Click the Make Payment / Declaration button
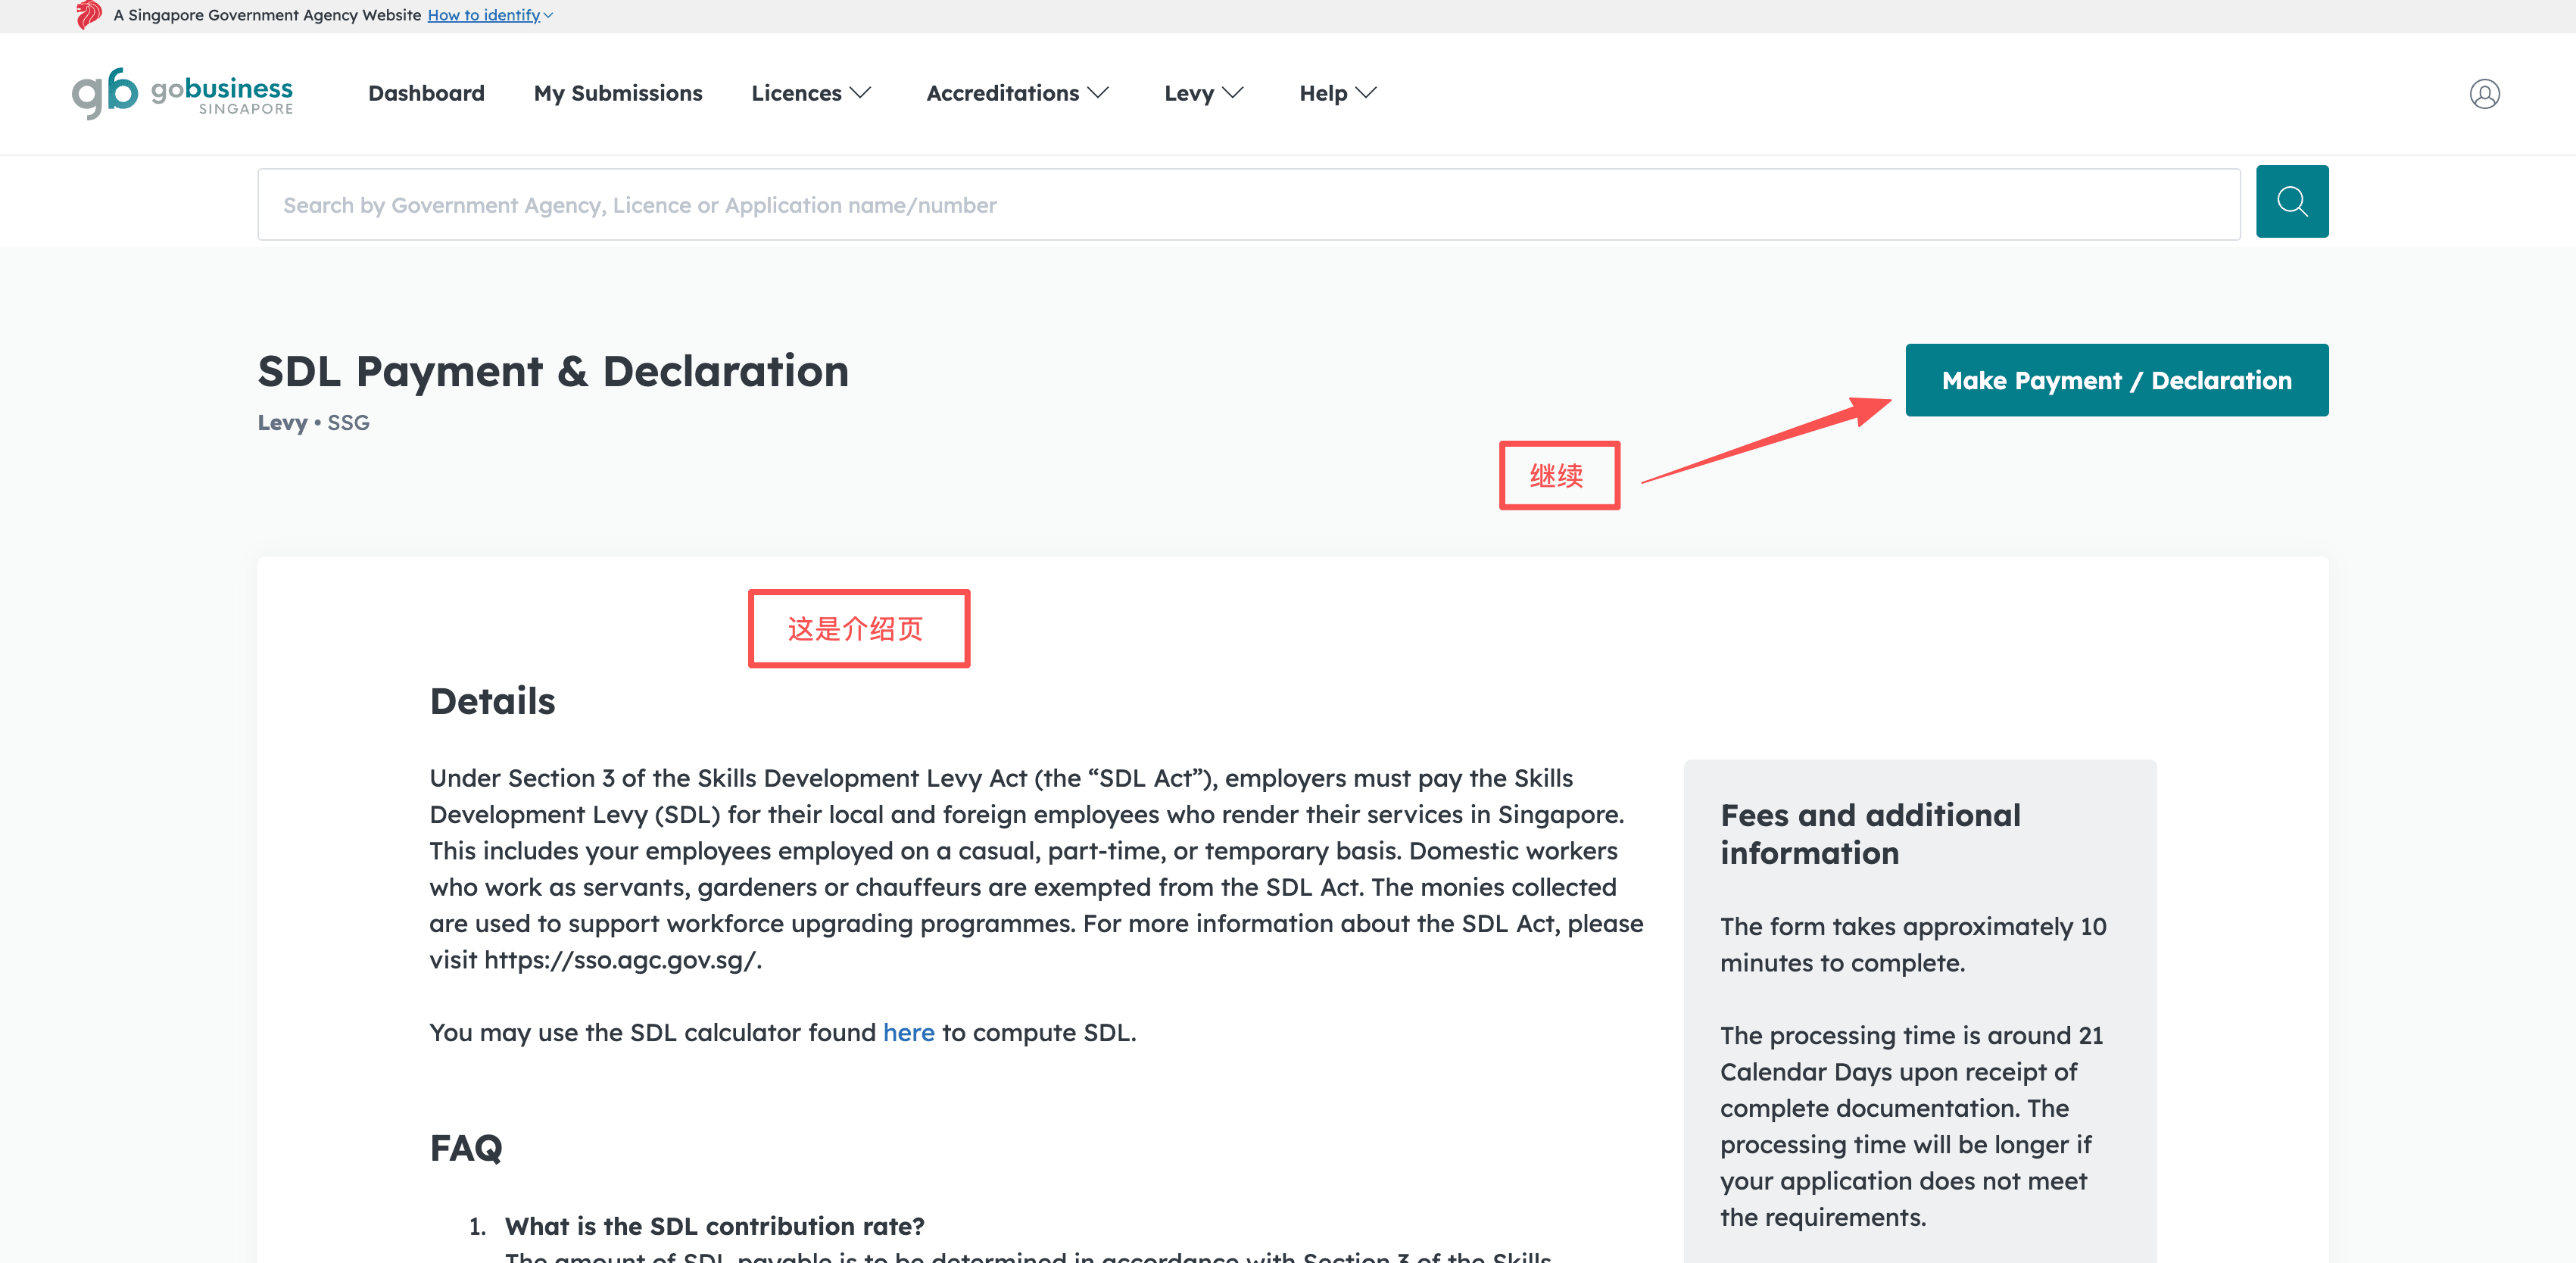Image resolution: width=2576 pixels, height=1263 pixels. [2116, 380]
